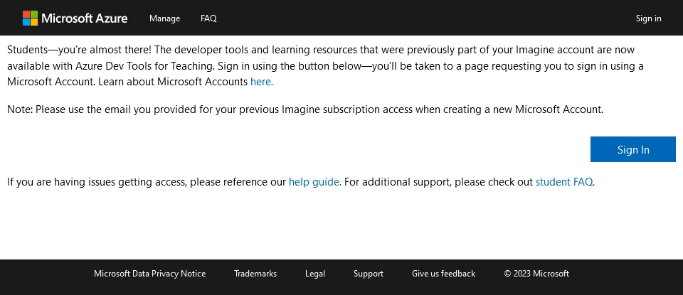Open the Manage menu in header
The width and height of the screenshot is (683, 295).
(x=164, y=18)
